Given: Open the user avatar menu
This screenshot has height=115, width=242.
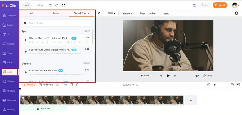Looking at the screenshot, I should (236, 5).
